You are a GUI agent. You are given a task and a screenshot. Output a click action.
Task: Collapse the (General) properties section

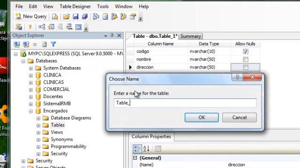coord(135,158)
